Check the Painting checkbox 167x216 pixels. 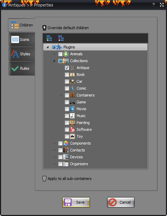[x=67, y=123]
